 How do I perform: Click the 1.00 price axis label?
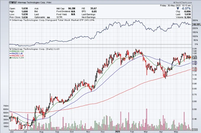click(194, 79)
